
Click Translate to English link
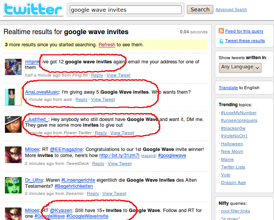click(228, 88)
